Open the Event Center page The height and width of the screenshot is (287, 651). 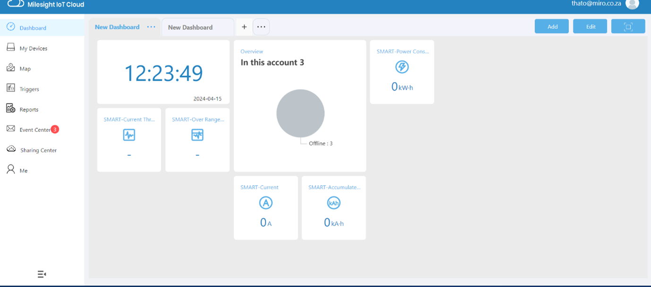tap(34, 130)
